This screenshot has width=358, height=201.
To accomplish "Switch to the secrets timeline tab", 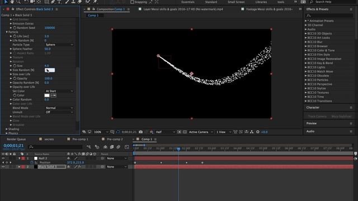I will [49, 139].
